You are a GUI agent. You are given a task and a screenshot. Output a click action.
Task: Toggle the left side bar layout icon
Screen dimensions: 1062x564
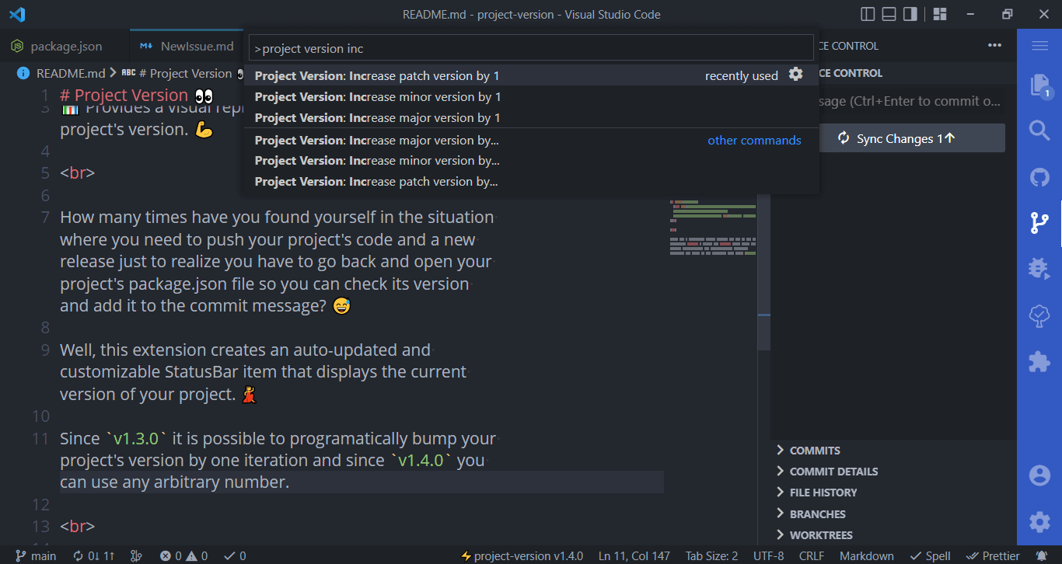[x=868, y=14]
